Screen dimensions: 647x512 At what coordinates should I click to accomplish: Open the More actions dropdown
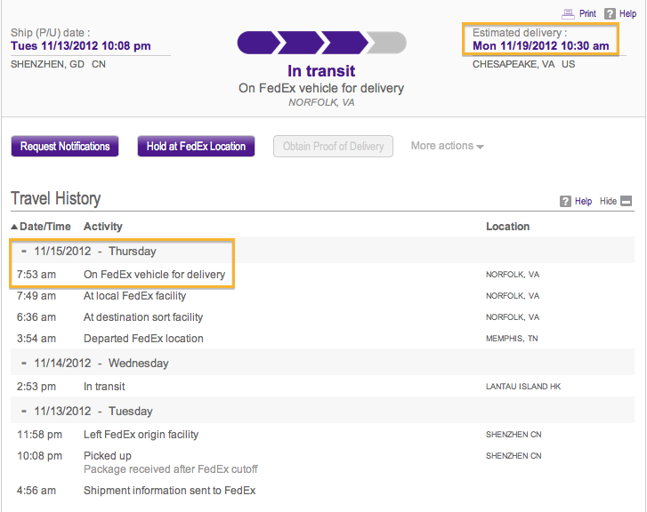(x=448, y=146)
